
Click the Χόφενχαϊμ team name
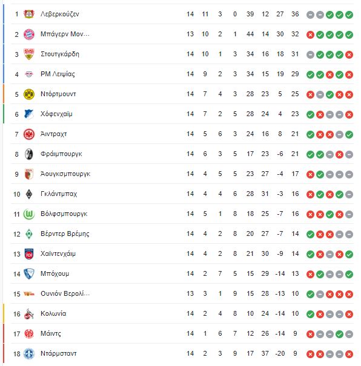coord(56,114)
